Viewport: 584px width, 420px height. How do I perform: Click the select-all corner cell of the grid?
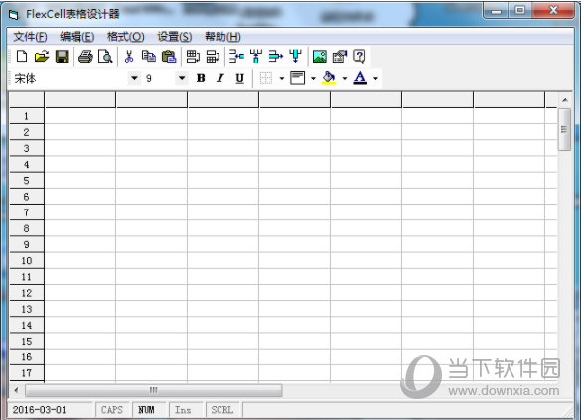(x=27, y=99)
